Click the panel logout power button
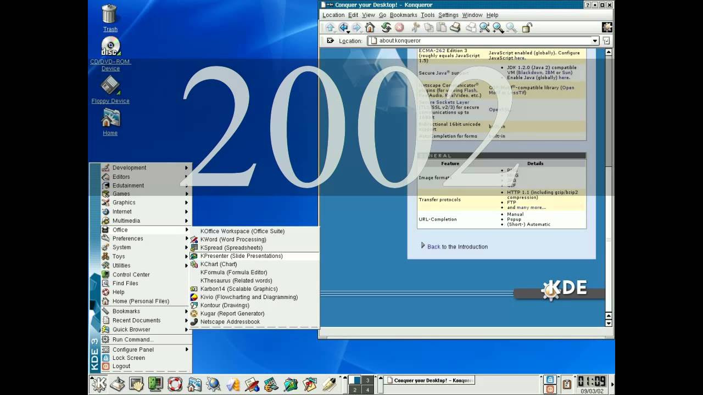This screenshot has height=395, width=703. [550, 389]
